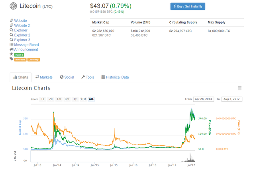255x172 pixels.
Task: Click the circulating supply 52,294,907 LTC
Action: coord(180,31)
